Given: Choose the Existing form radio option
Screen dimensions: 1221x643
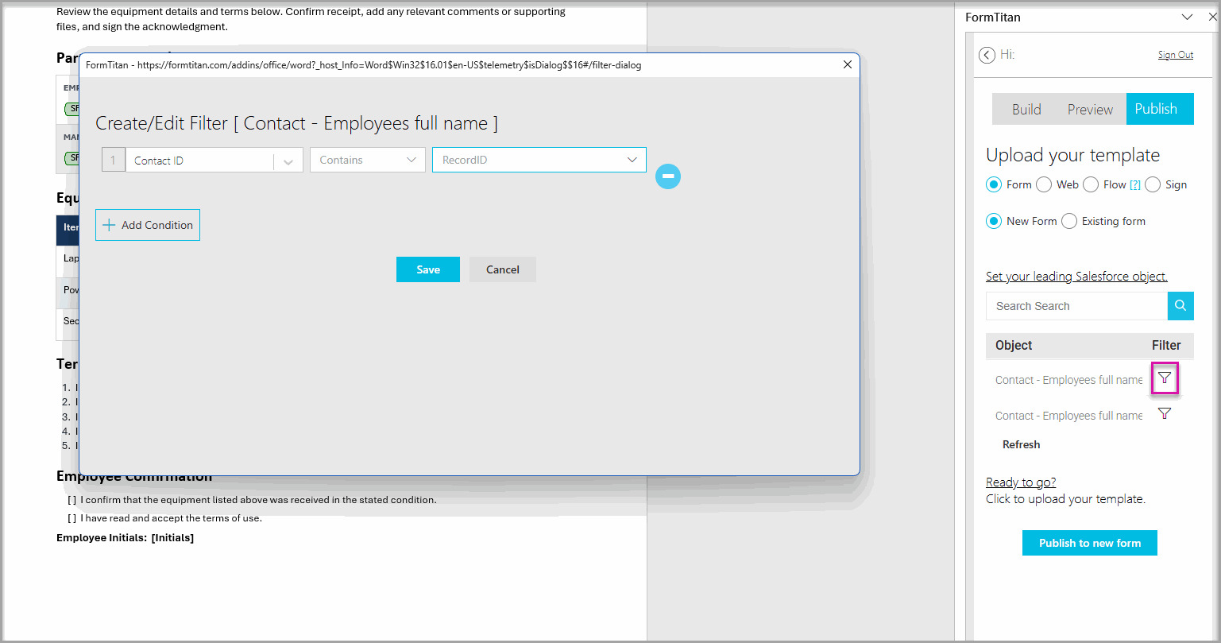Looking at the screenshot, I should pyautogui.click(x=1069, y=221).
